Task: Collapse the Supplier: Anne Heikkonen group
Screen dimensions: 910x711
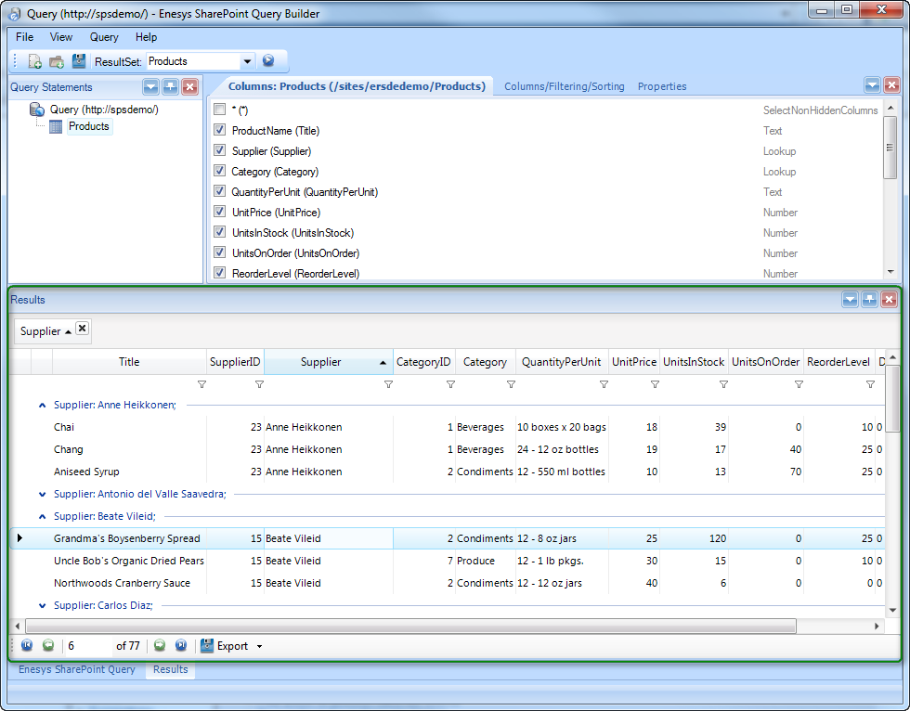Action: 43,405
